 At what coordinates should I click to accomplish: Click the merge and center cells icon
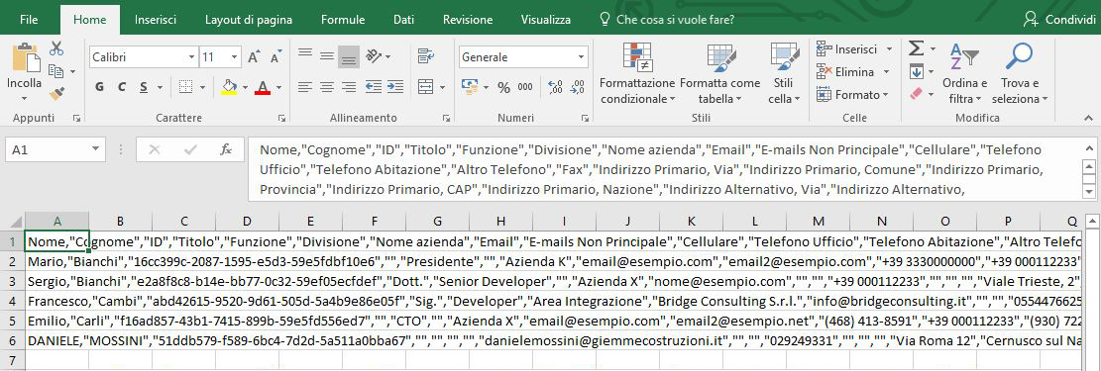coord(425,87)
